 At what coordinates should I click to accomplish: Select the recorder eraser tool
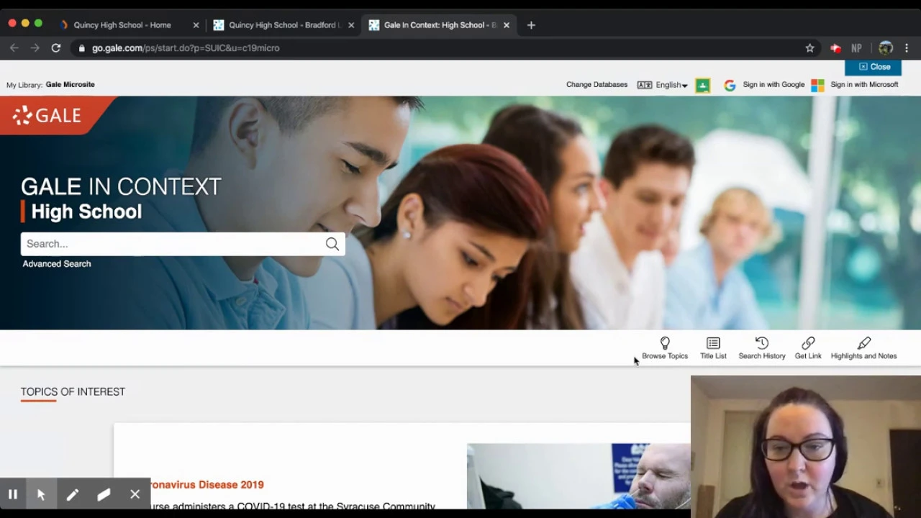pos(104,495)
